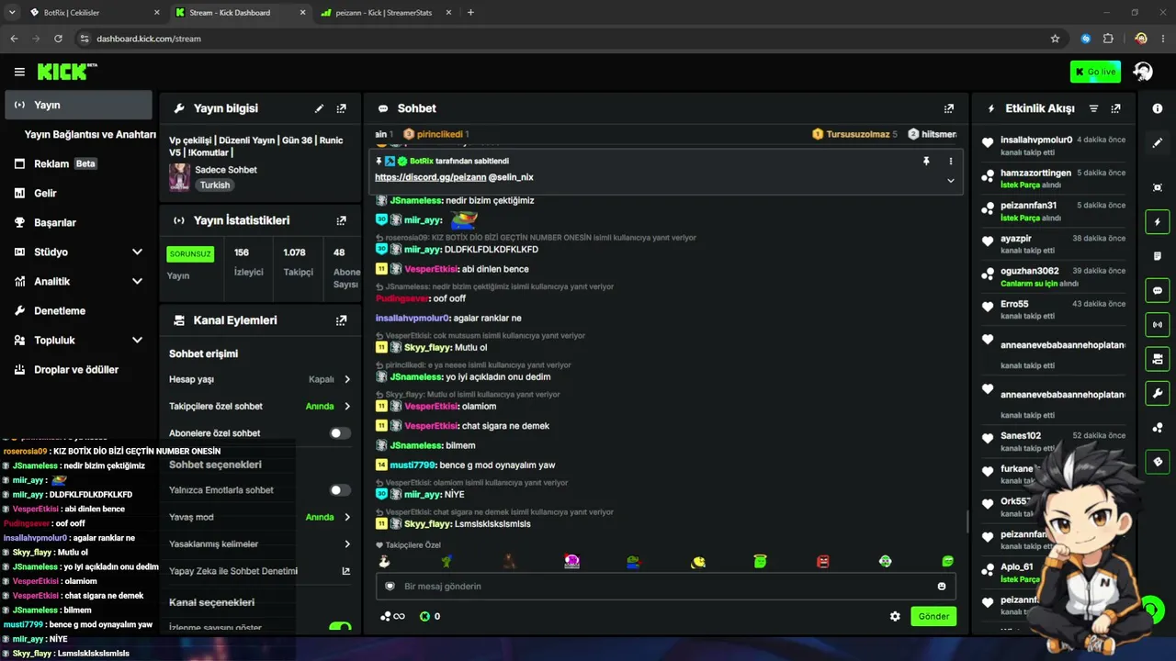1176x661 pixels.
Task: Open Hesap yaşı setting chevron
Action: 347,379
